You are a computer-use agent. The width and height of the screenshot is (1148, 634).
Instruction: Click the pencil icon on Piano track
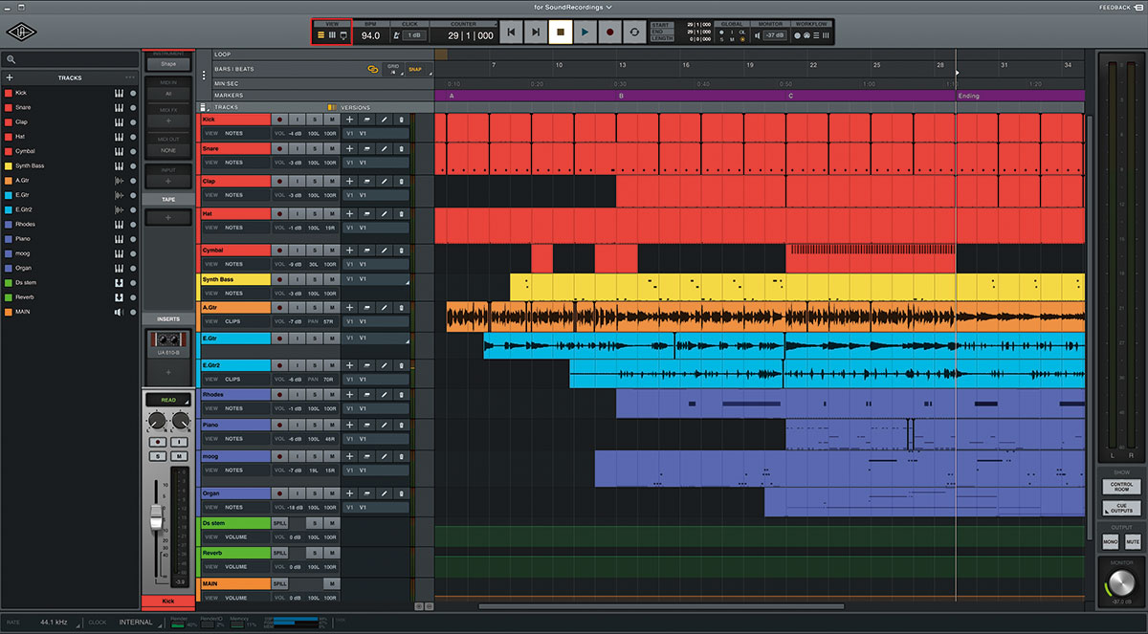tap(384, 426)
